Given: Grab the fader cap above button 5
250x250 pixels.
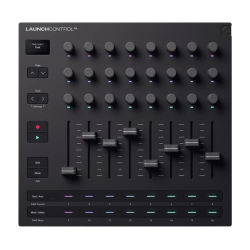Looking at the screenshot, I should (150, 163).
